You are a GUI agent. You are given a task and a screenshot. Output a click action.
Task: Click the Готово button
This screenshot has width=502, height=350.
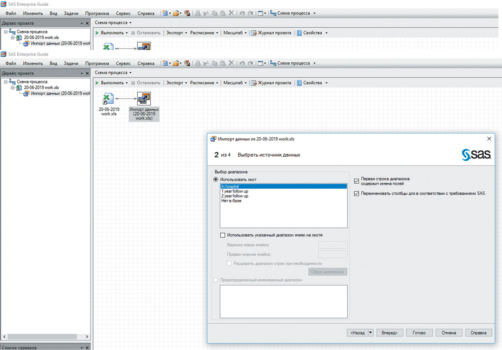(419, 333)
